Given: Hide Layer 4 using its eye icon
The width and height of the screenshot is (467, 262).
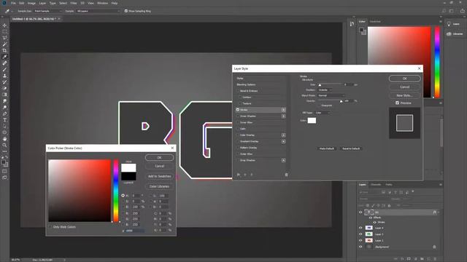Looking at the screenshot, I should point(360,228).
